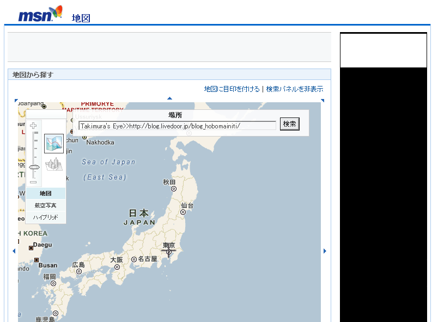This screenshot has width=432, height=322.
Task: Click the 場所 location input field
Action: [x=177, y=126]
